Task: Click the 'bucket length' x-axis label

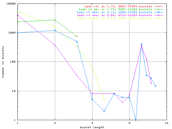Action: tap(92, 127)
